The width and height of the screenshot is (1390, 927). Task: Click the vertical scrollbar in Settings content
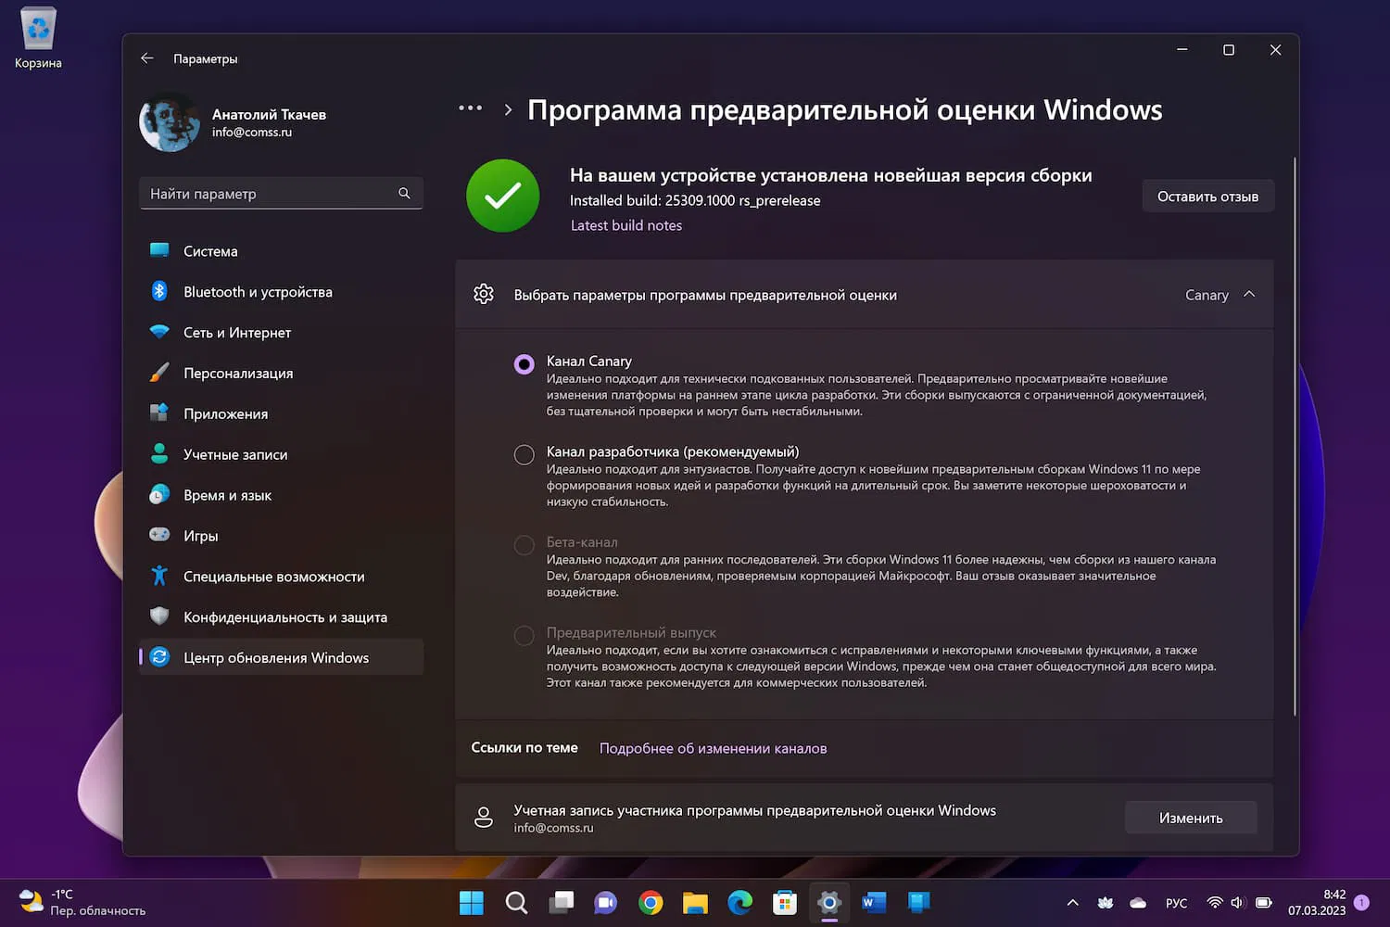coord(1295,436)
